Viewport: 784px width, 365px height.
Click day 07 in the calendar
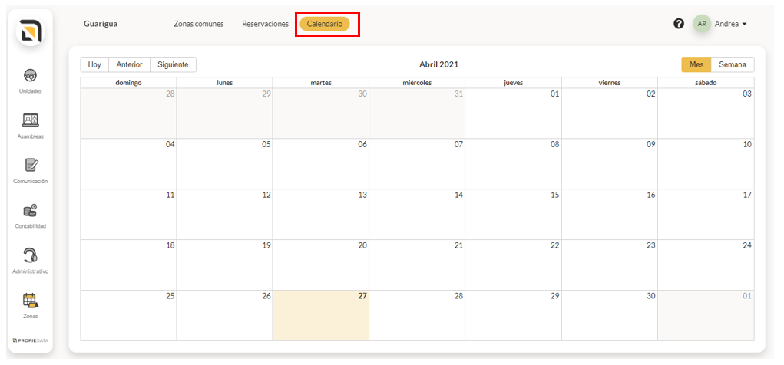pyautogui.click(x=417, y=164)
